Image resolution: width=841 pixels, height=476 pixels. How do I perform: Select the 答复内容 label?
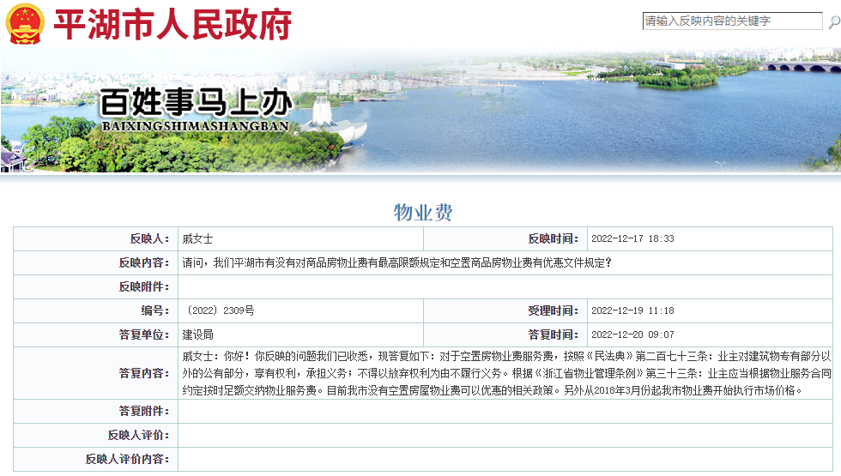(x=144, y=373)
